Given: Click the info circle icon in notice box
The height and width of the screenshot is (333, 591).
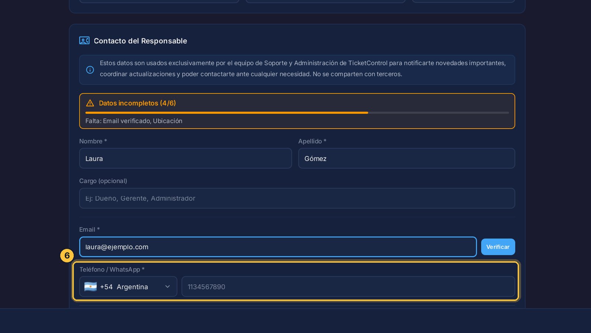Looking at the screenshot, I should (x=90, y=70).
